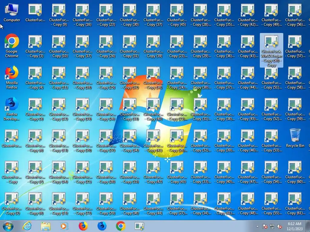The image size is (310, 232).
Task: Open Windows Media Player from the taskbar
Action: click(x=64, y=226)
